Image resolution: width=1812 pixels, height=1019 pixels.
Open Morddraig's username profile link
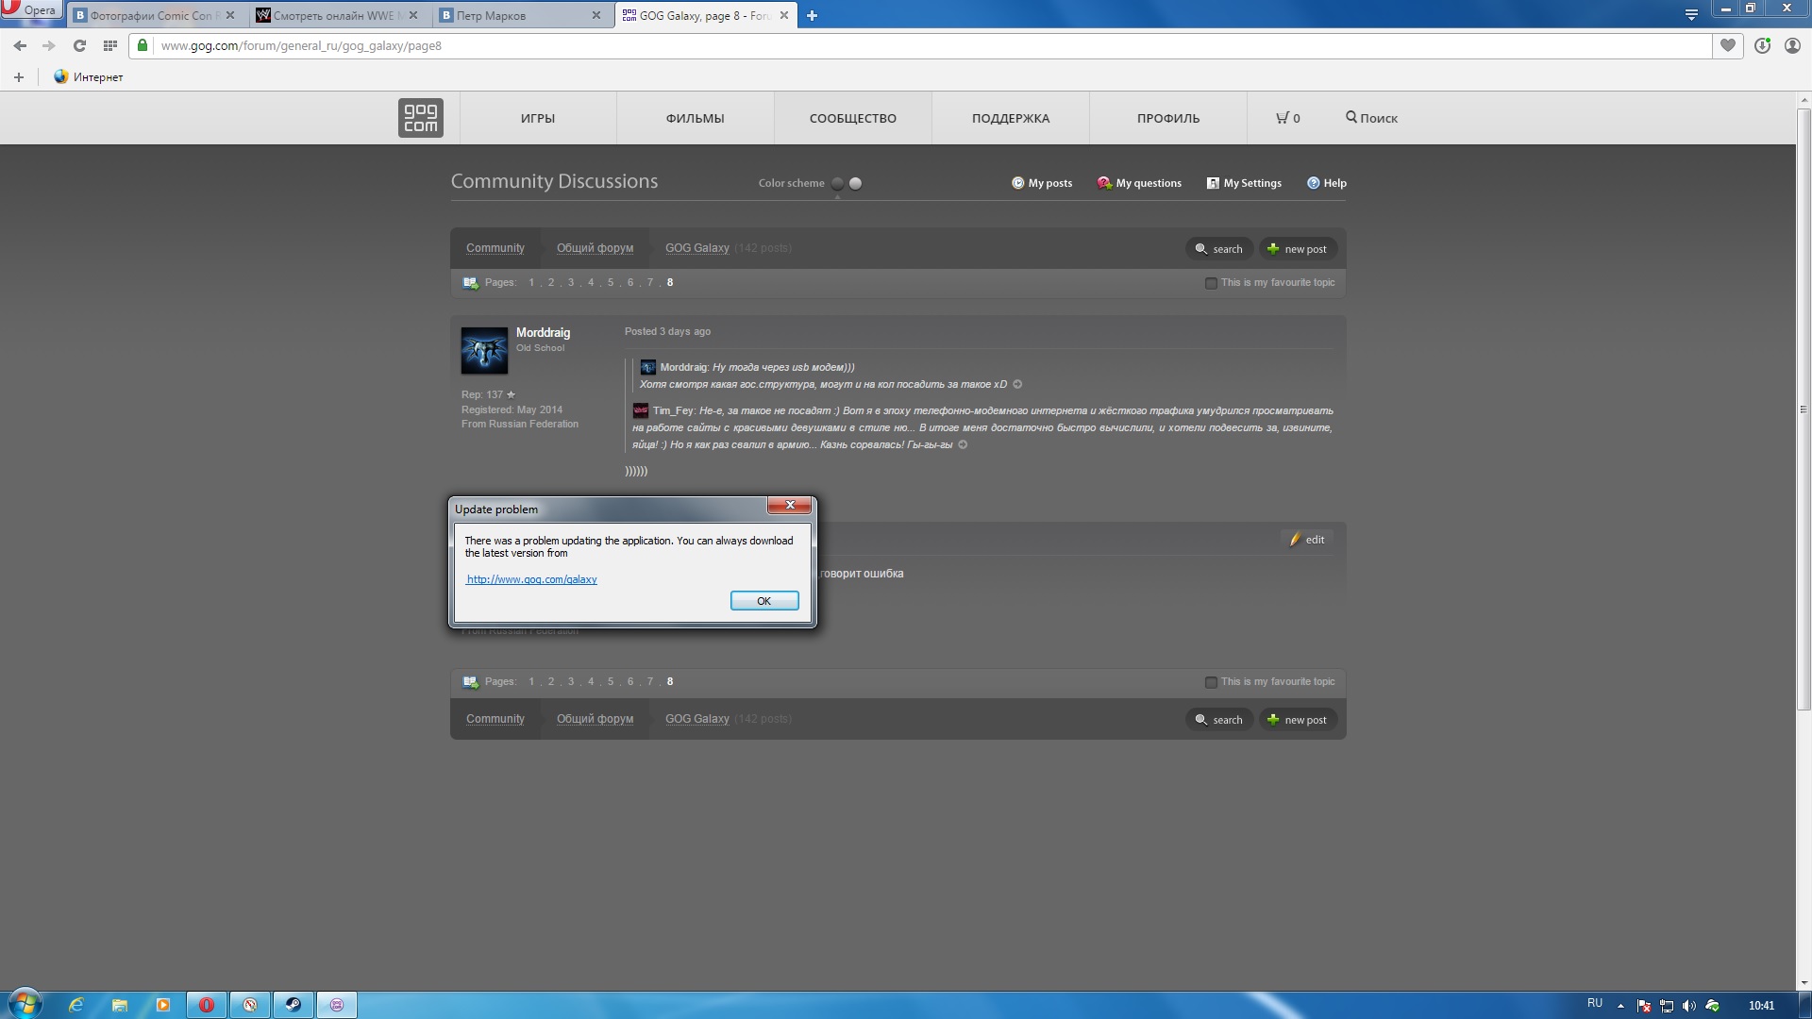pyautogui.click(x=543, y=333)
